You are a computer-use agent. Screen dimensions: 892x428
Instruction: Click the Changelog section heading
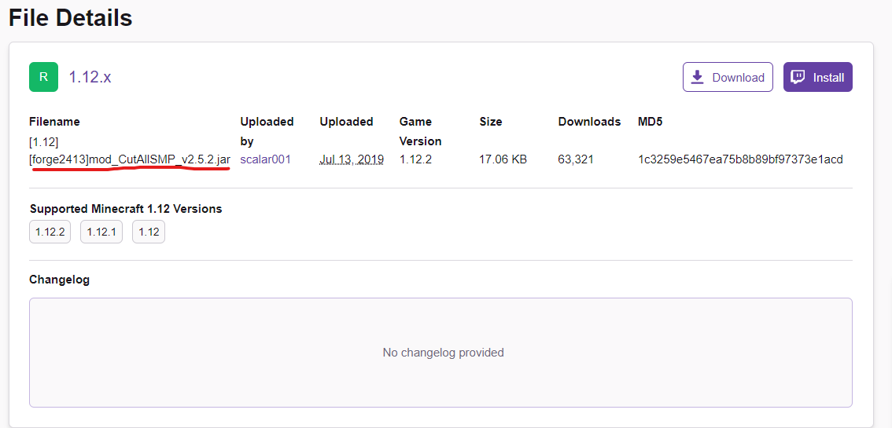coord(59,280)
